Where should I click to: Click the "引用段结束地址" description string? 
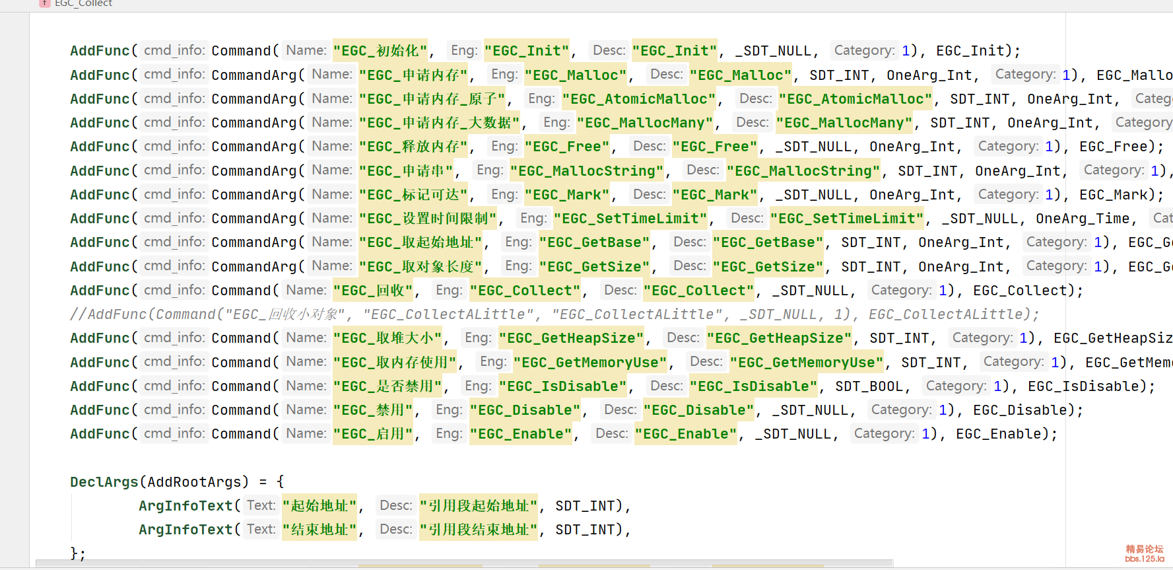(479, 530)
